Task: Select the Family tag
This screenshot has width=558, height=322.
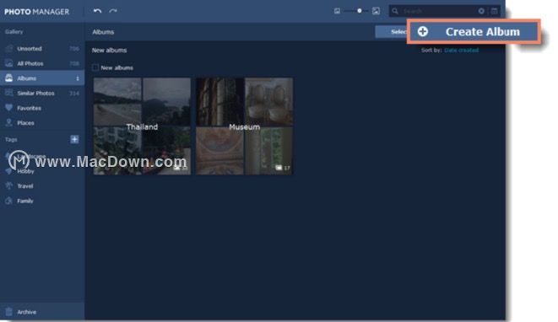Action: point(42,201)
